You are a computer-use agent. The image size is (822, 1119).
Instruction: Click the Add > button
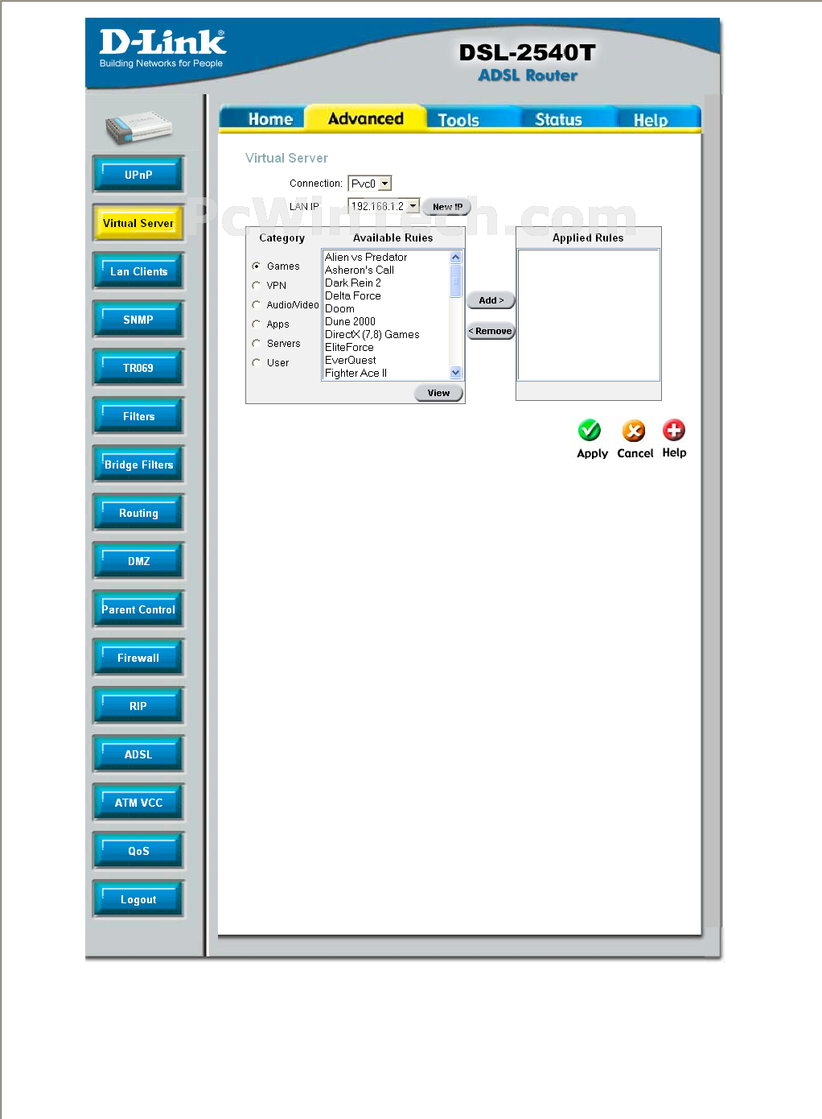point(491,300)
